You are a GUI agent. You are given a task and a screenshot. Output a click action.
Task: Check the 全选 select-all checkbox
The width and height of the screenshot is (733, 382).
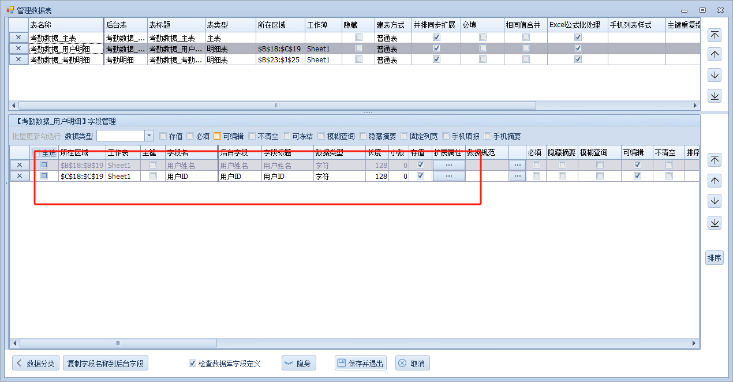pos(38,153)
